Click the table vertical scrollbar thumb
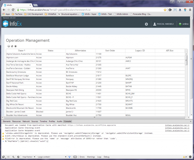The image size is (194, 160). click(x=186, y=60)
